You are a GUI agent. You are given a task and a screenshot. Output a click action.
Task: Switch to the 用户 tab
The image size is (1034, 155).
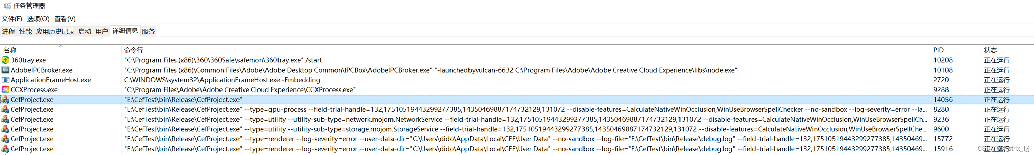[x=101, y=31]
